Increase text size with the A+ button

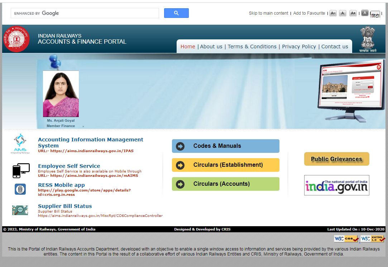(353, 13)
